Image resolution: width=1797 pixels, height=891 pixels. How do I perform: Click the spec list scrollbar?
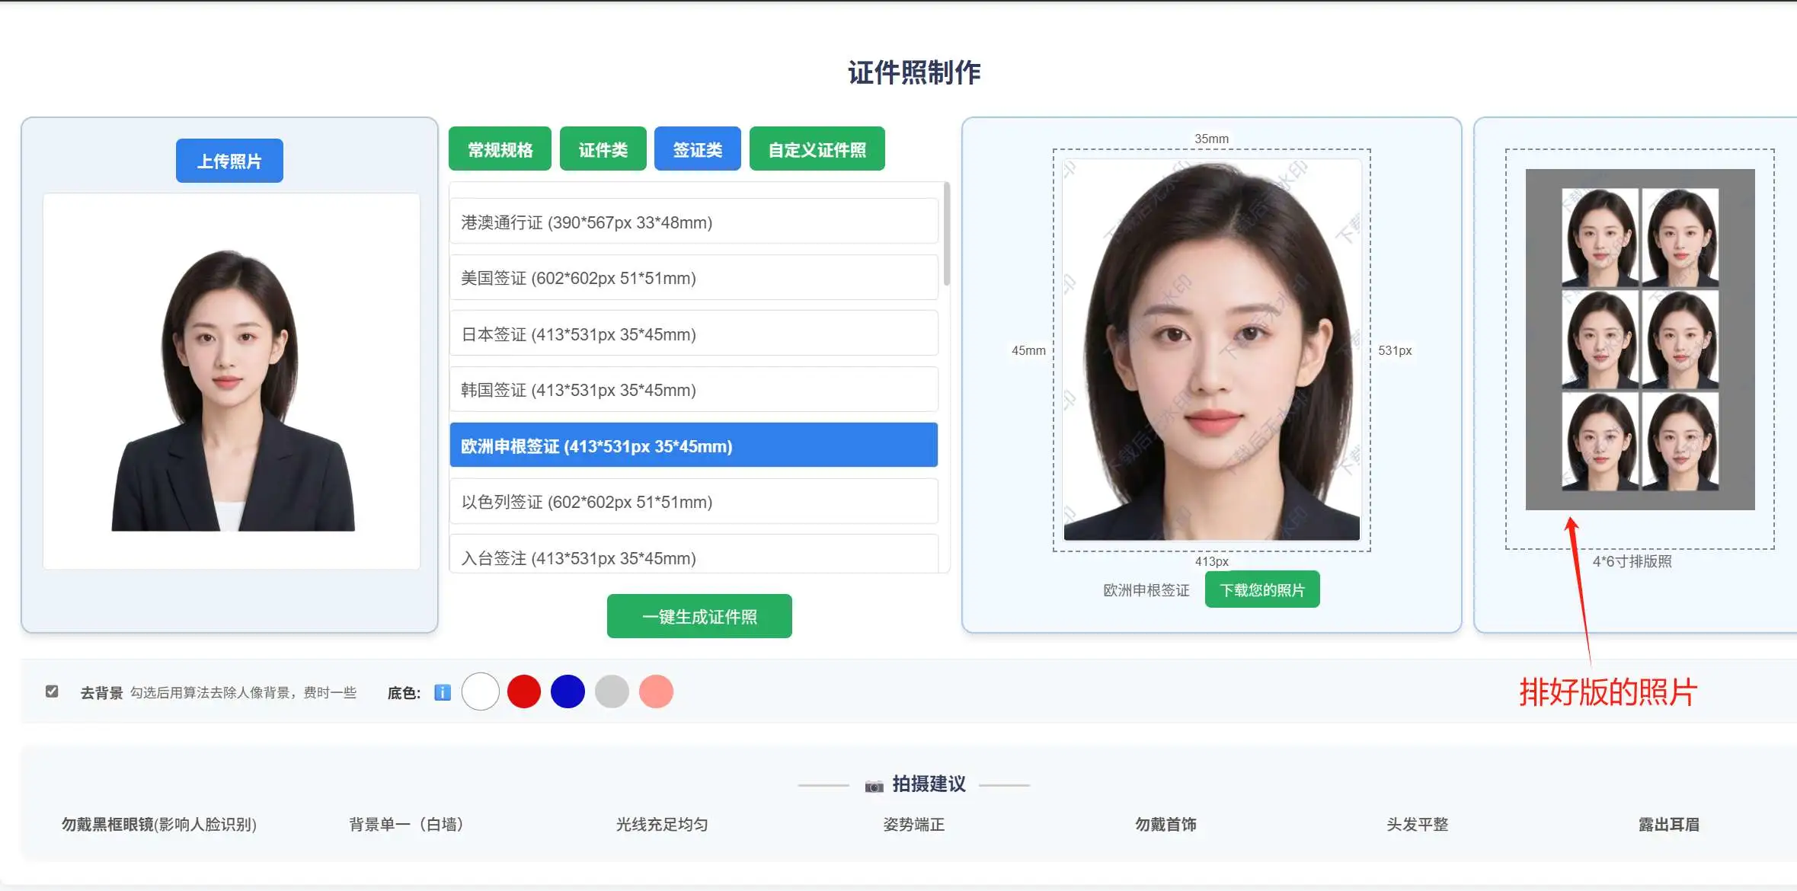[x=946, y=233]
